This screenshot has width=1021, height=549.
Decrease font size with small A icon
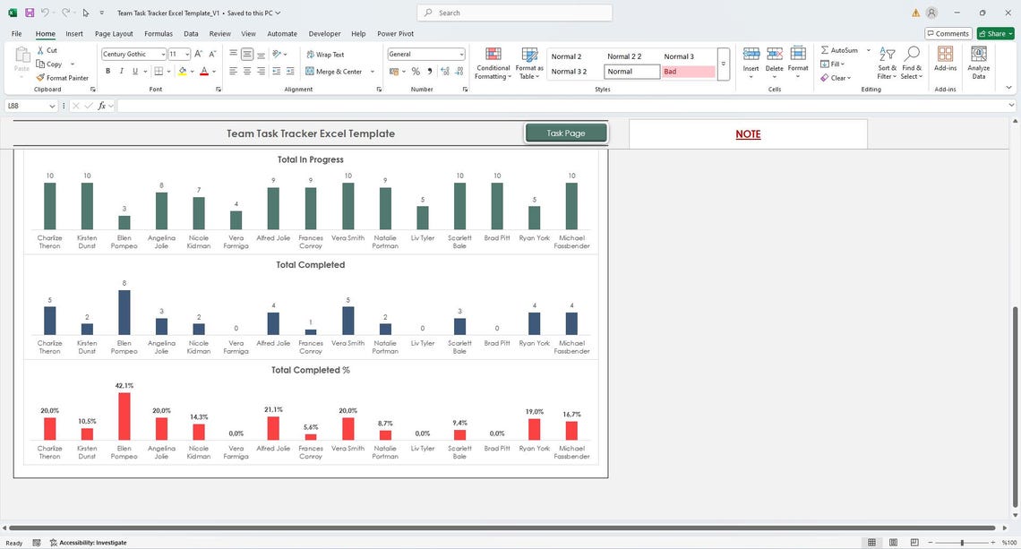(212, 54)
